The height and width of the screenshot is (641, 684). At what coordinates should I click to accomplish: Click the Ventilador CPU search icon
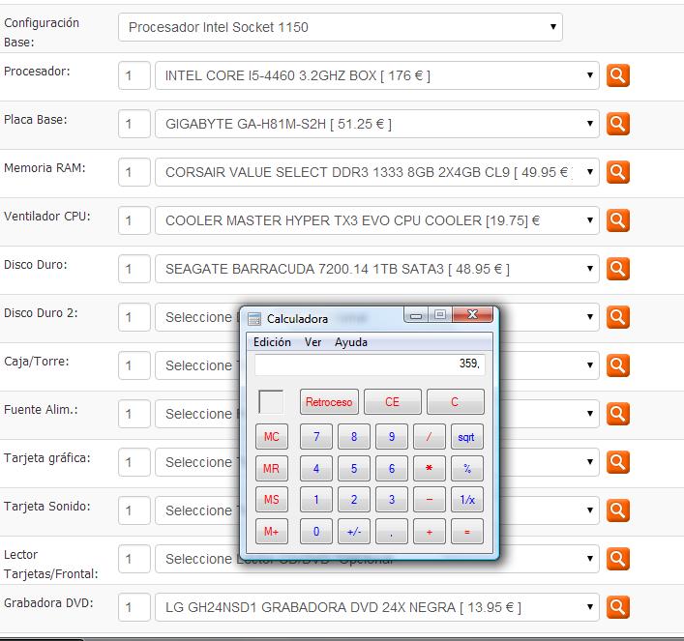[617, 220]
